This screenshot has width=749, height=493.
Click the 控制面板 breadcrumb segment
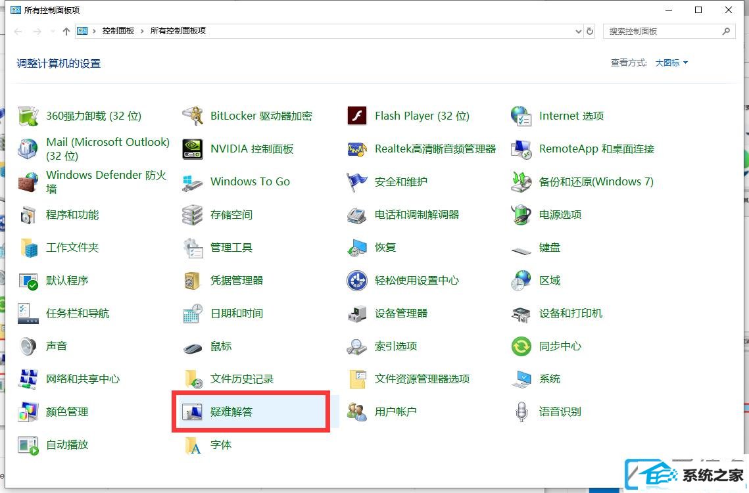click(x=118, y=31)
